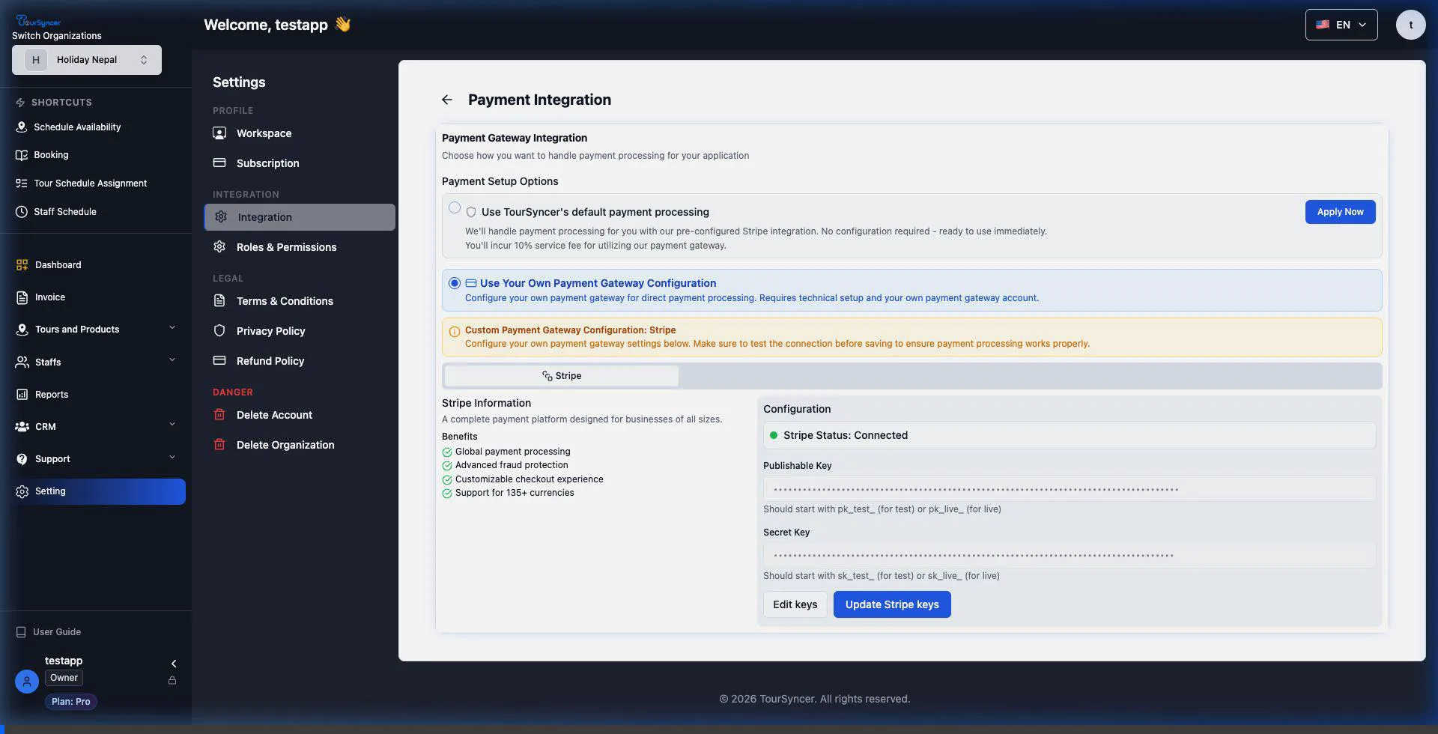Image resolution: width=1438 pixels, height=734 pixels.
Task: Click the Apply Now button
Action: (x=1340, y=211)
